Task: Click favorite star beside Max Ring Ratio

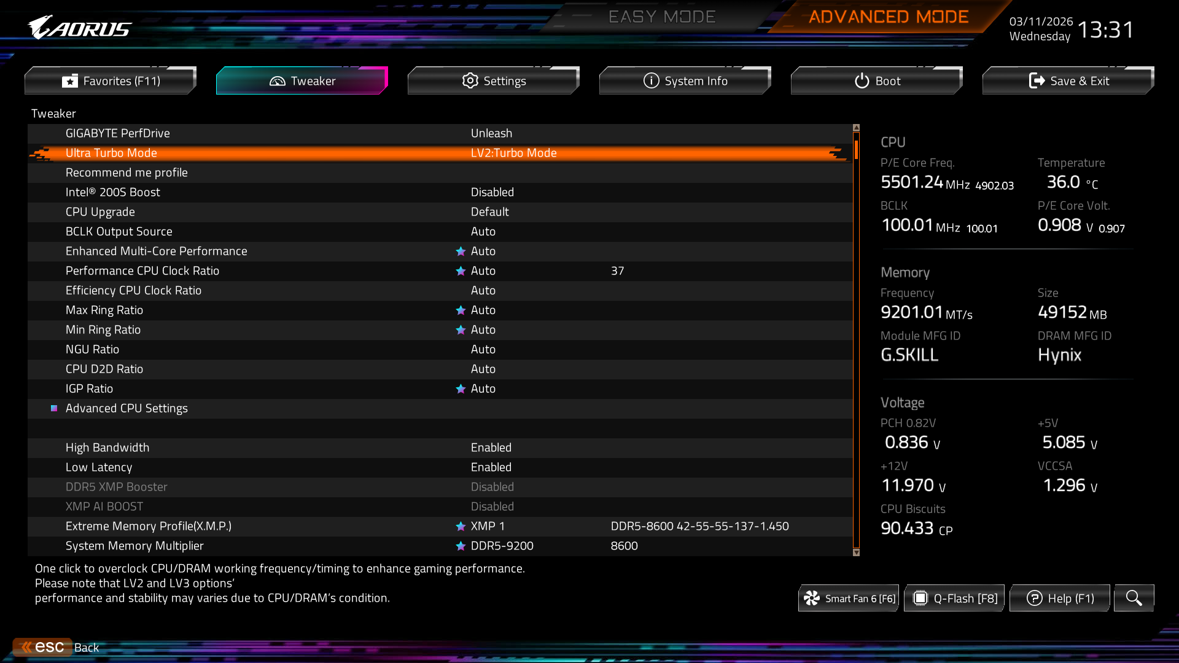Action: pyautogui.click(x=461, y=311)
